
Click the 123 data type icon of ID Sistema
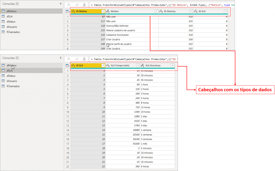coord(161,11)
